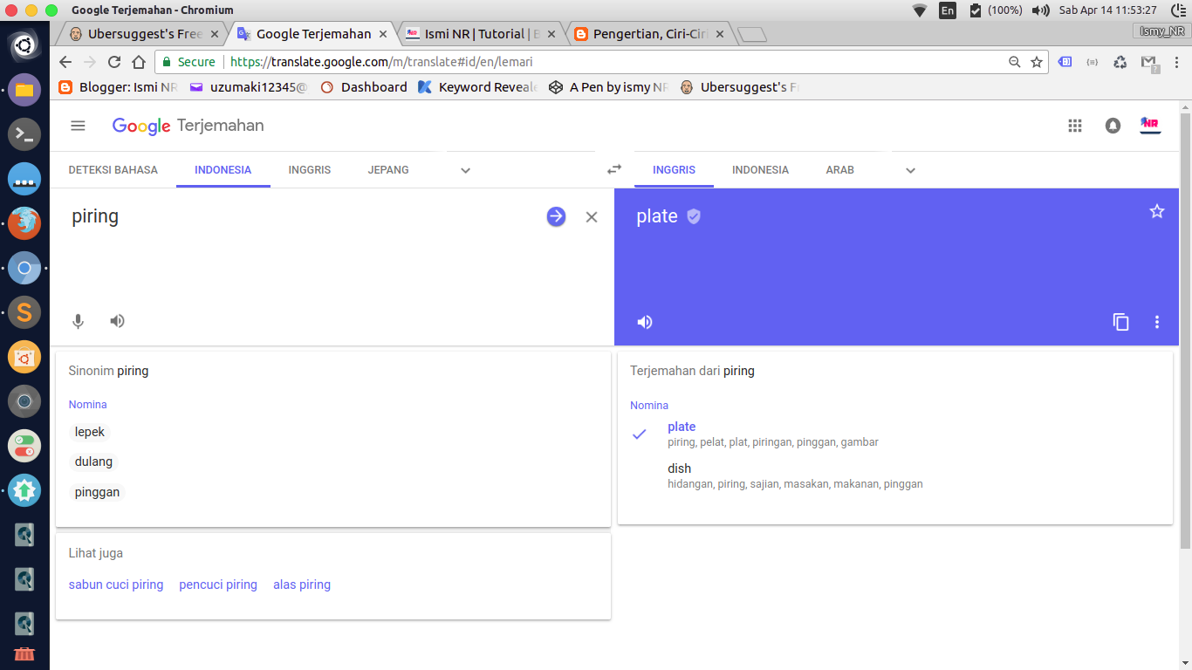This screenshot has width=1192, height=670.
Task: Open Ubuntu dash search
Action: [x=24, y=44]
